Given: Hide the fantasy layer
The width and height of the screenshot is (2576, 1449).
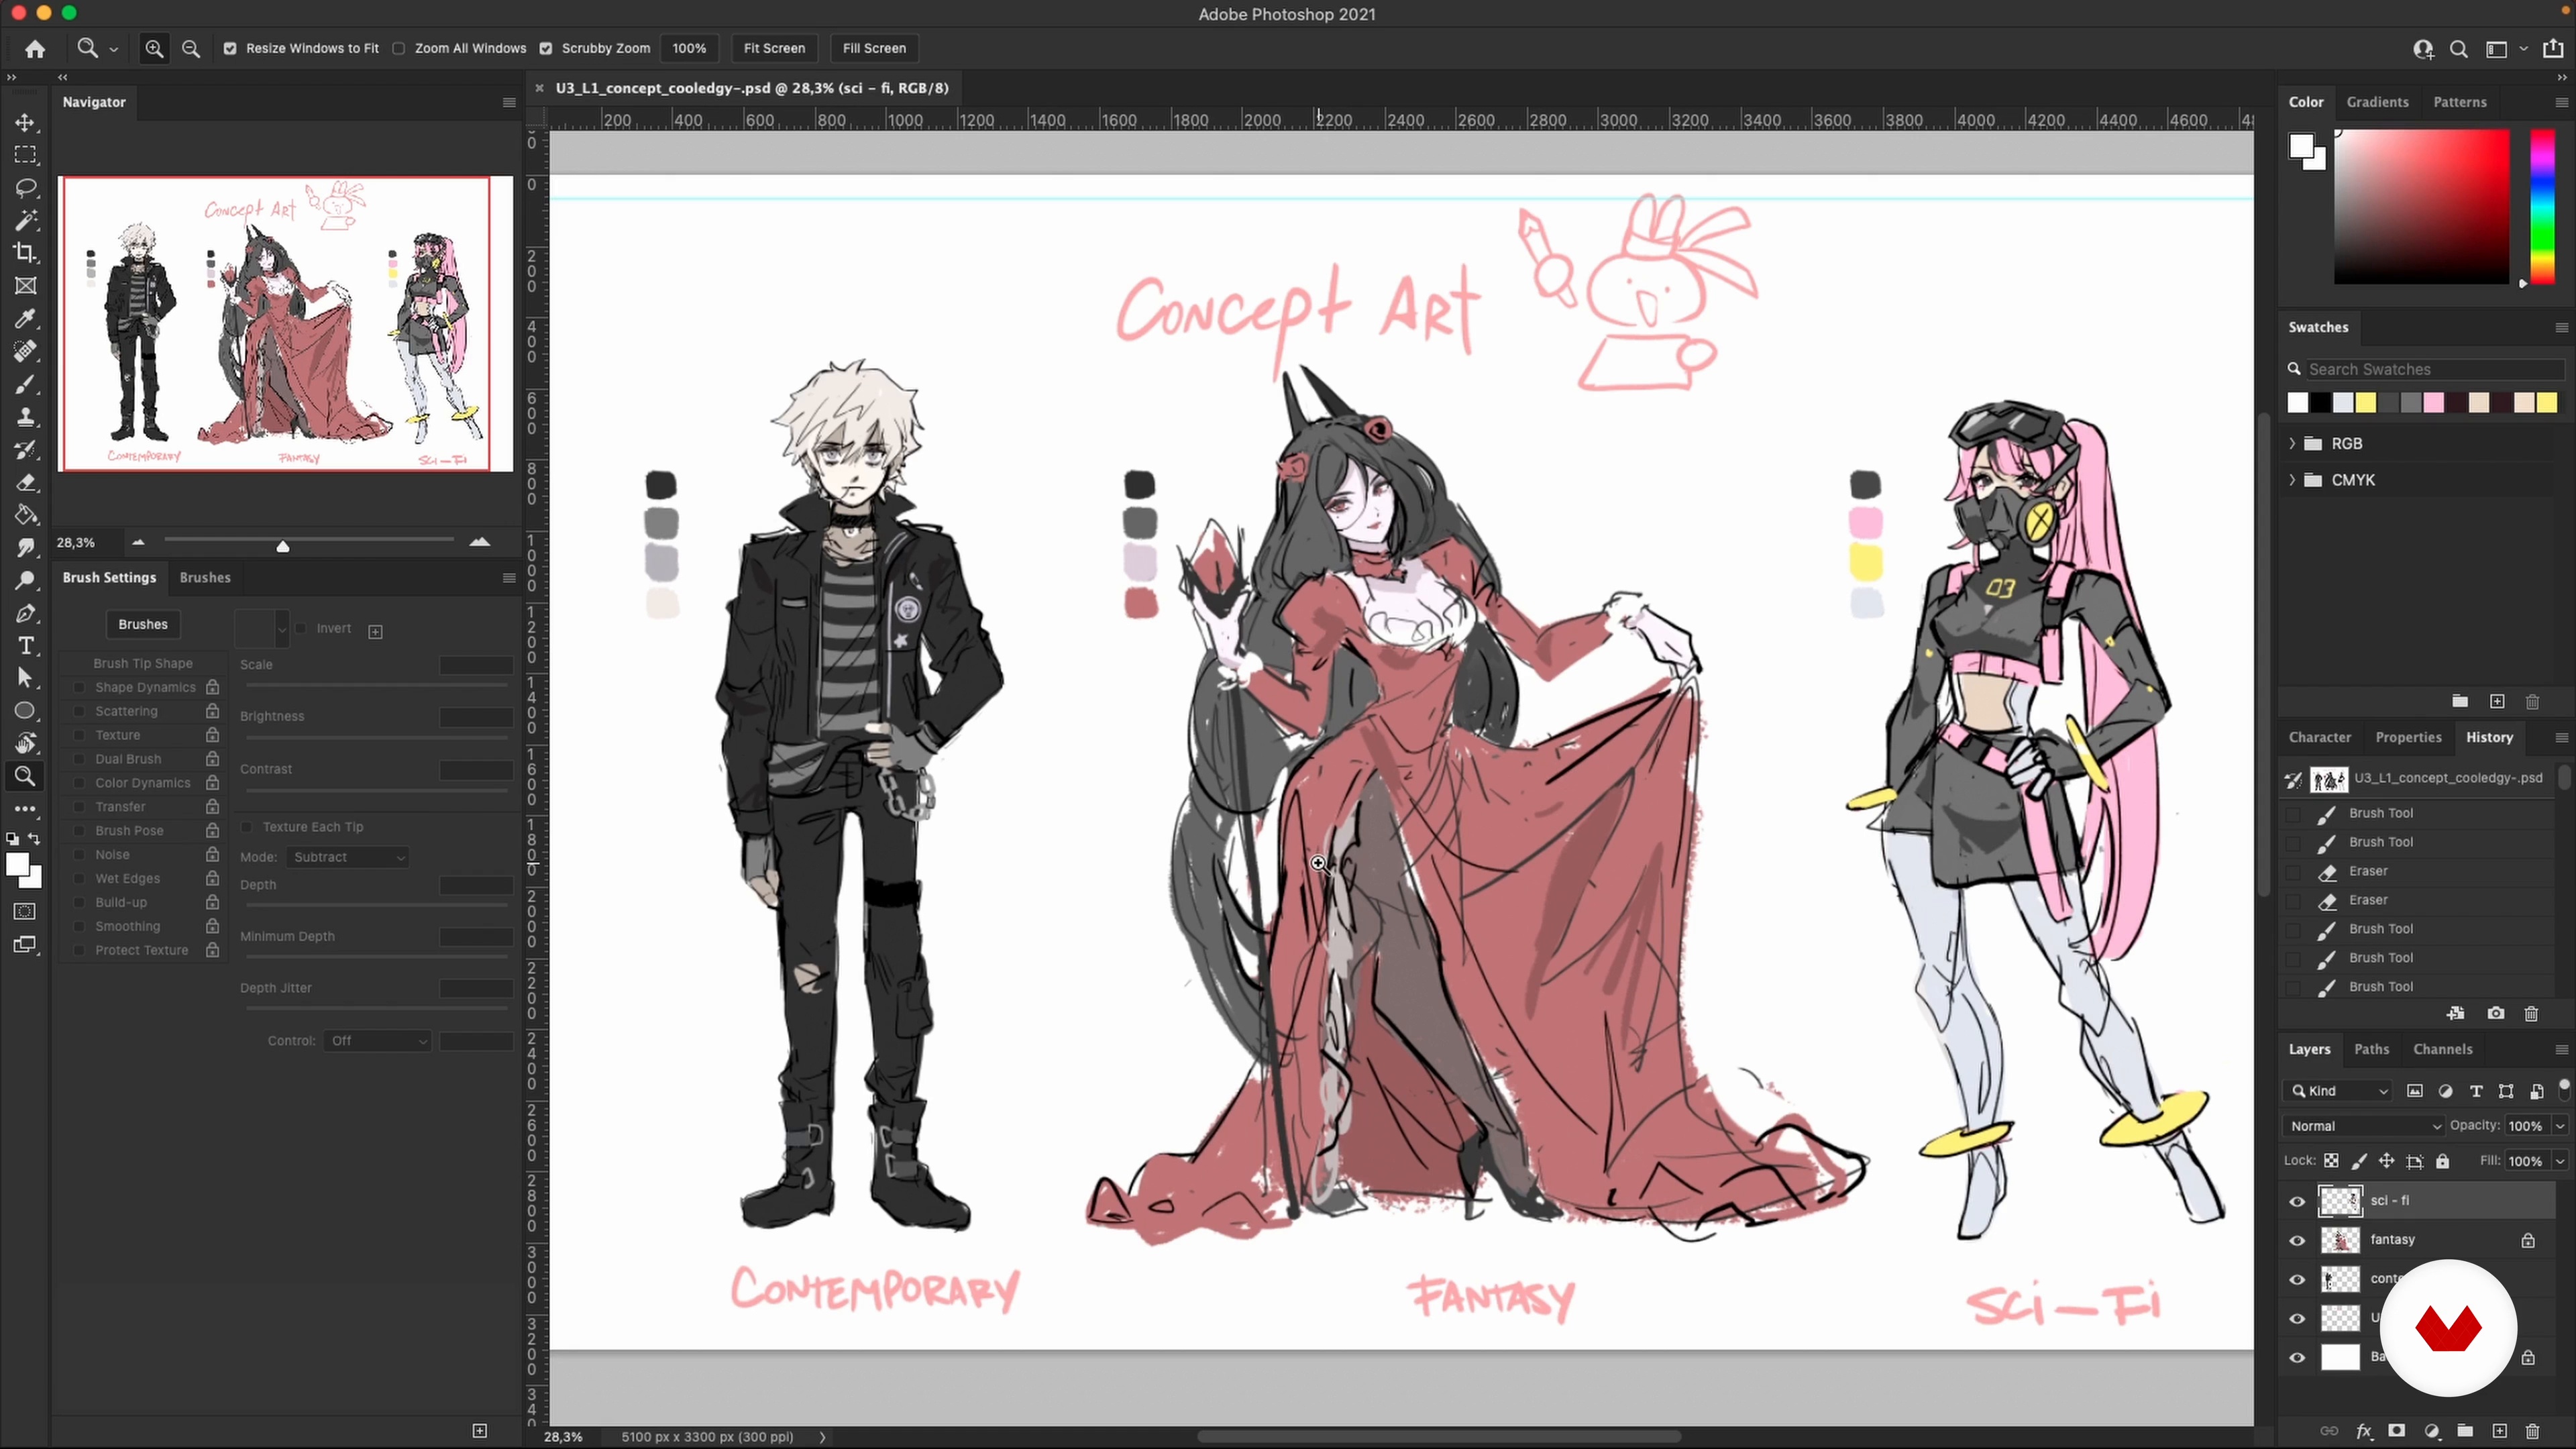Looking at the screenshot, I should point(2297,1240).
